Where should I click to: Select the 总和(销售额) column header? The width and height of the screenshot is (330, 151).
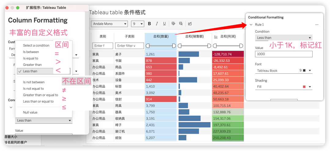click(194, 37)
